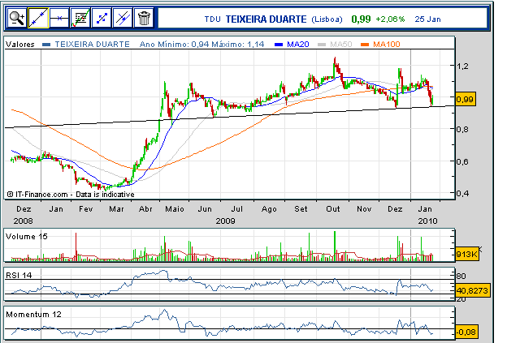The height and width of the screenshot is (343, 520).
Task: Open the chart indicators settings tool
Action: (x=80, y=18)
